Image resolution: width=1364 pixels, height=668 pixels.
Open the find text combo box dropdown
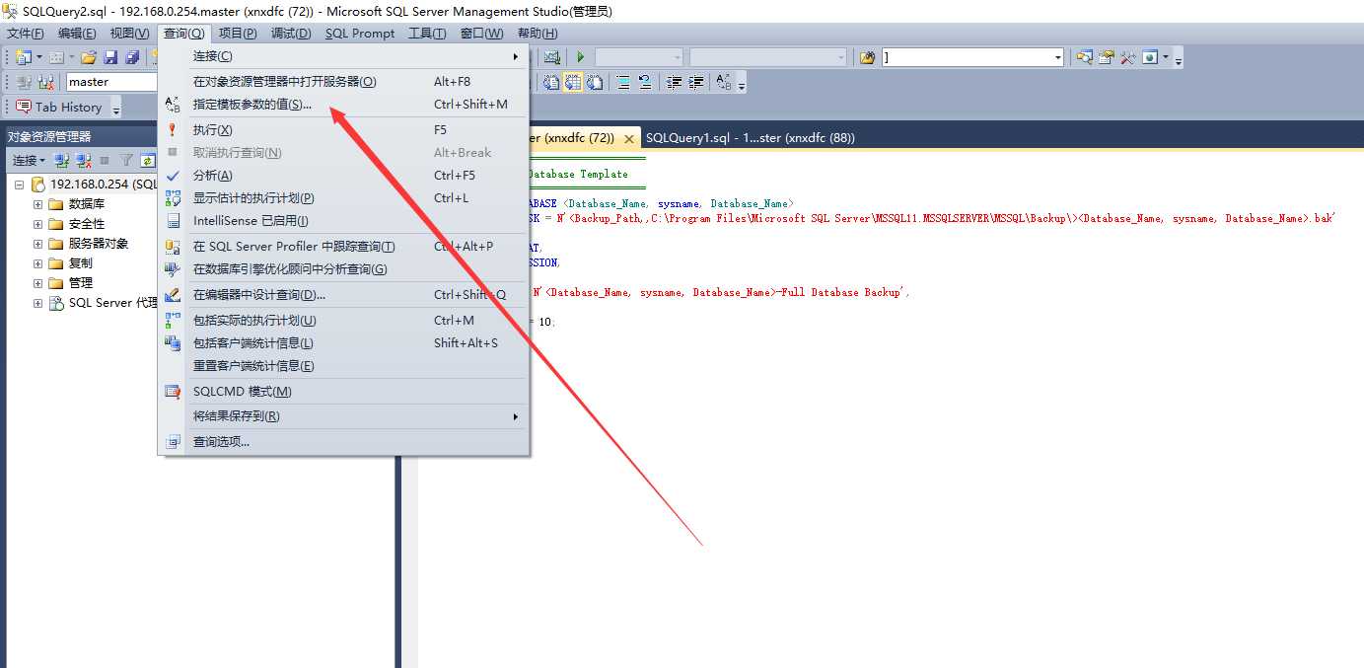pos(1058,57)
